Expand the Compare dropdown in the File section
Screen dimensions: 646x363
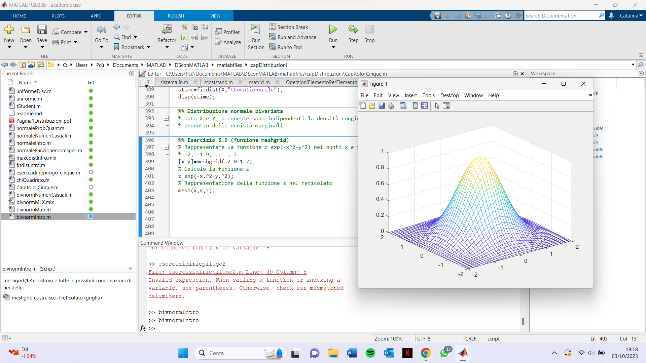pos(86,32)
